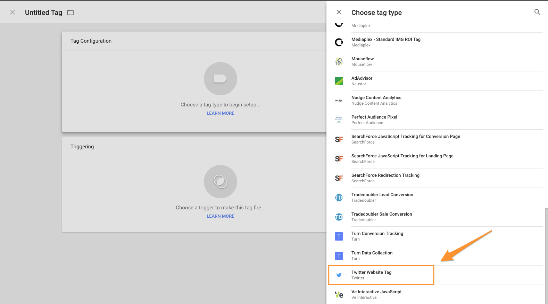Click the folder icon next to Untitled Tag

coord(70,12)
